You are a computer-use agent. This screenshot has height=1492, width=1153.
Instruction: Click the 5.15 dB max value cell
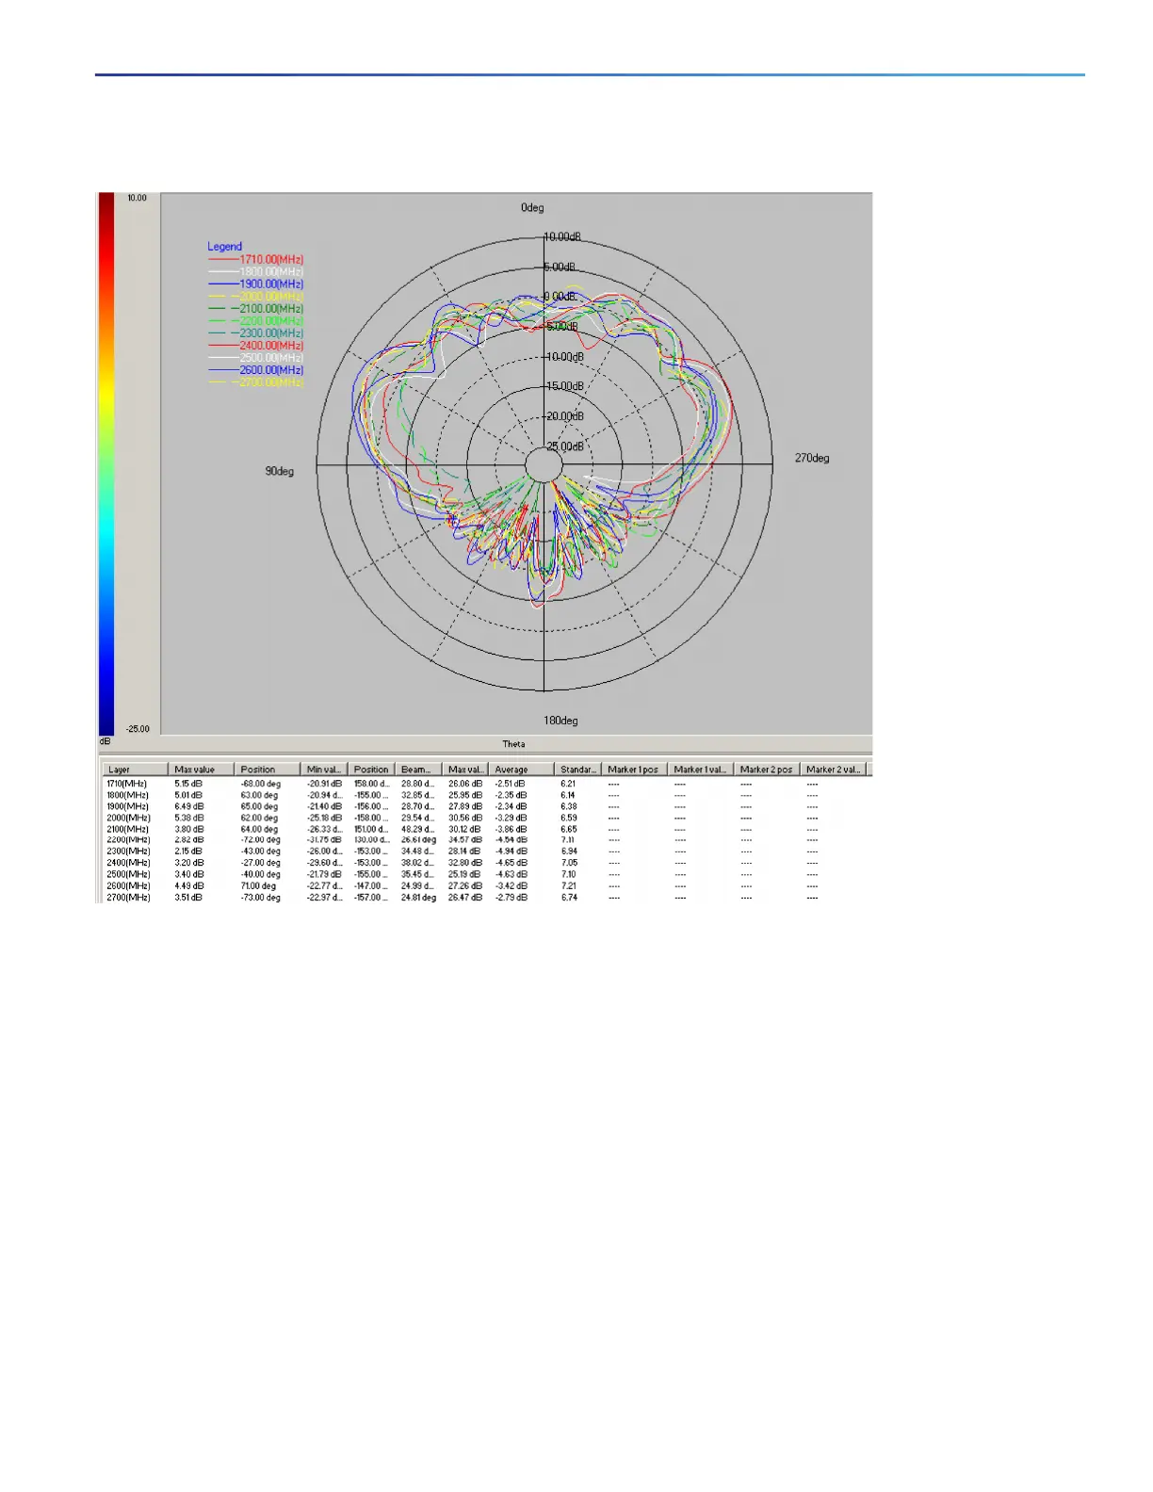[189, 784]
